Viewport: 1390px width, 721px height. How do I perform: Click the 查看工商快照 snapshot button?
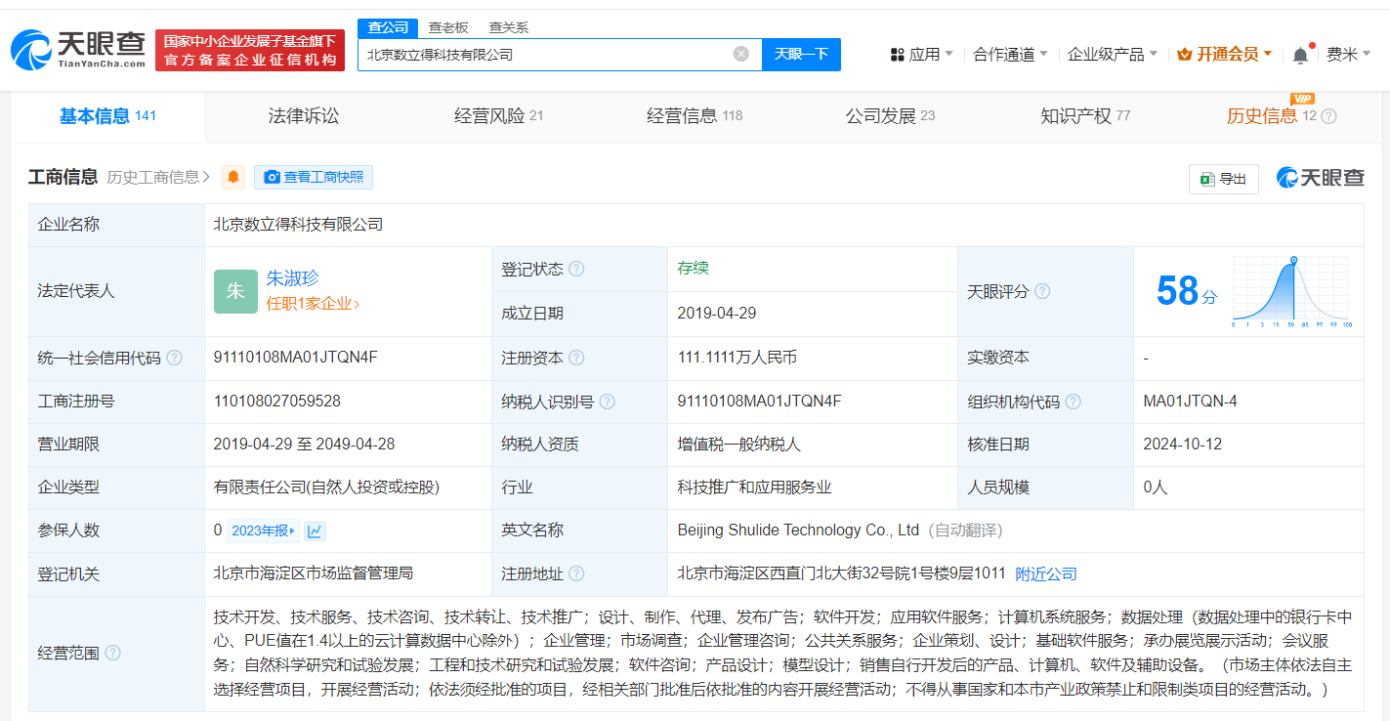point(314,177)
